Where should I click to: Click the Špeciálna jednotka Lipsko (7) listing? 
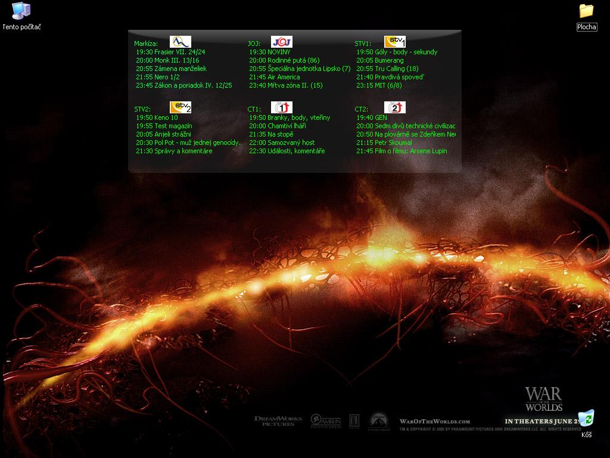pyautogui.click(x=300, y=69)
